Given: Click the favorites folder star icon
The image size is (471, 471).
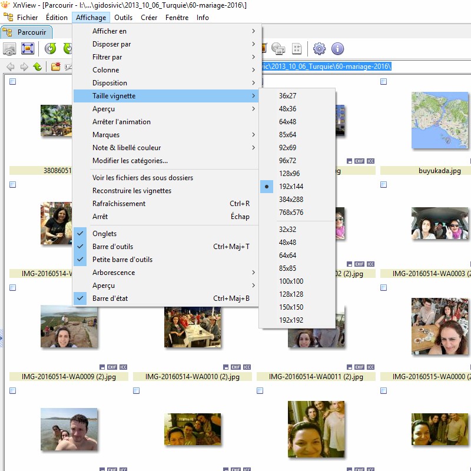Looking at the screenshot, I should 55,67.
